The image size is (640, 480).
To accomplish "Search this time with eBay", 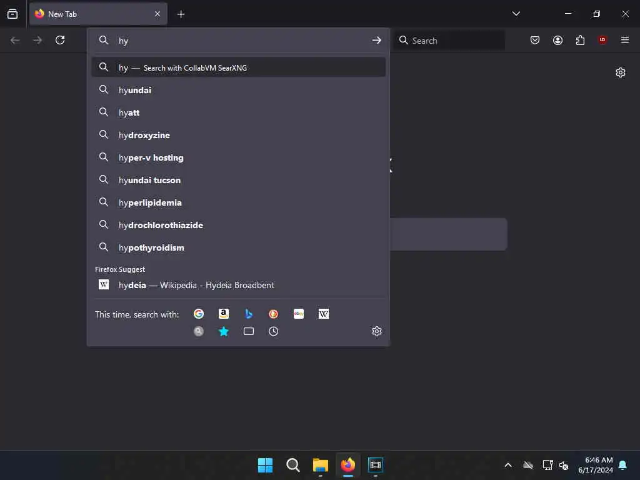I will tap(299, 314).
